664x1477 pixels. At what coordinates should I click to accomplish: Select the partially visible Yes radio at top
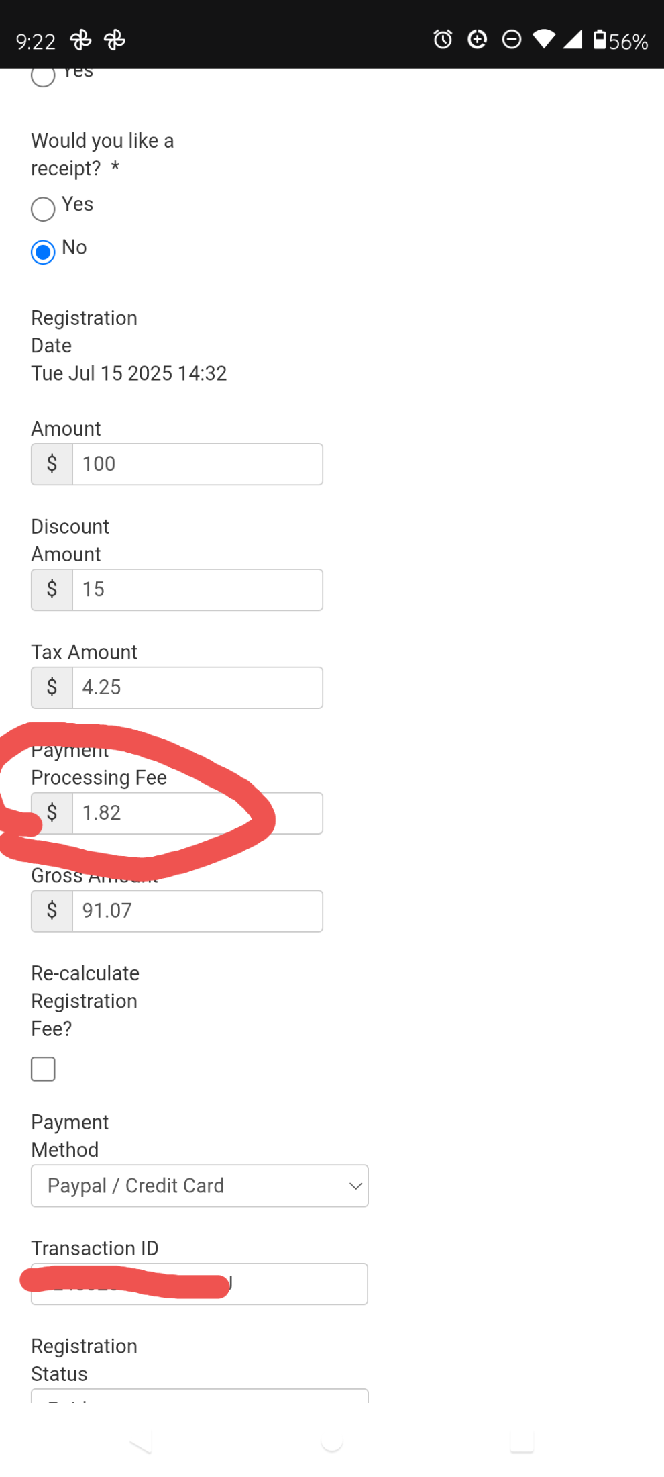point(43,77)
